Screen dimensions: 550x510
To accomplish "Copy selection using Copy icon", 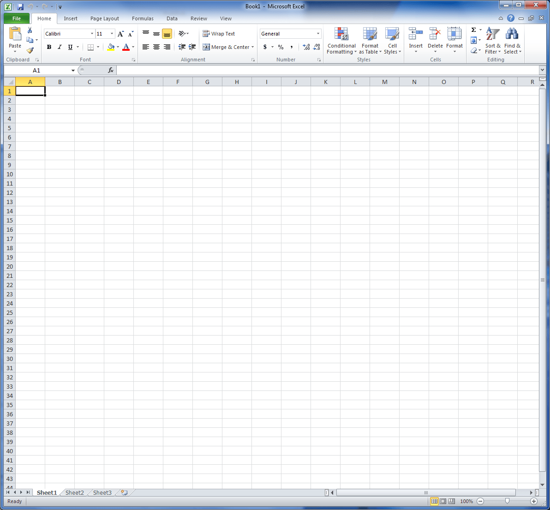I will 30,40.
